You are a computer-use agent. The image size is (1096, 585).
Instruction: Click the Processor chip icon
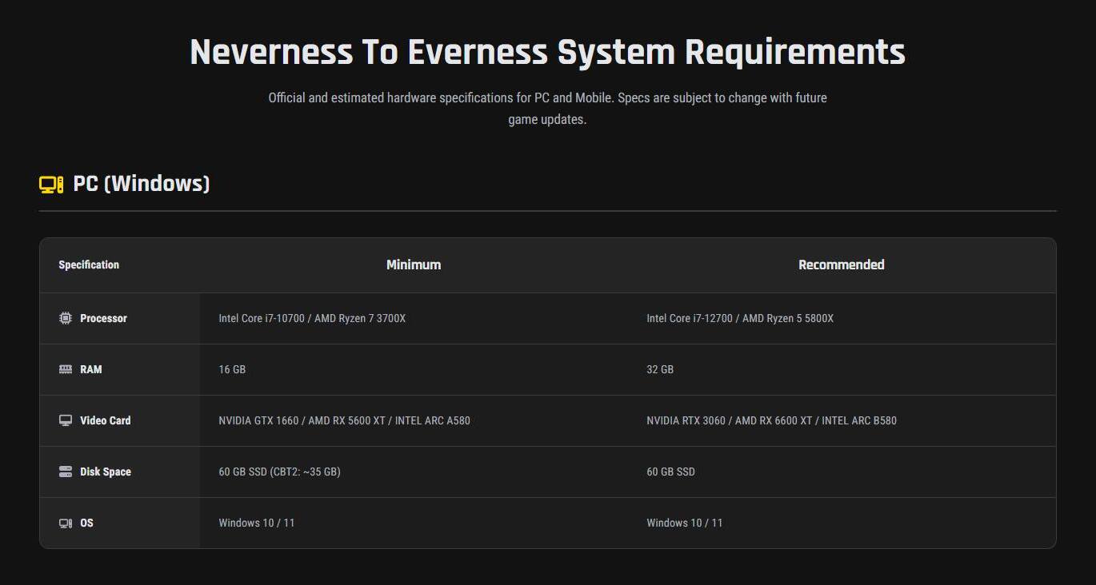(66, 318)
